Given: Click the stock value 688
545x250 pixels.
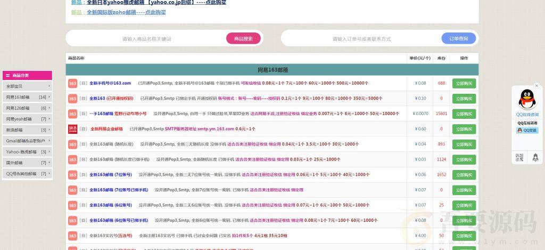Looking at the screenshot, I should point(441,83).
